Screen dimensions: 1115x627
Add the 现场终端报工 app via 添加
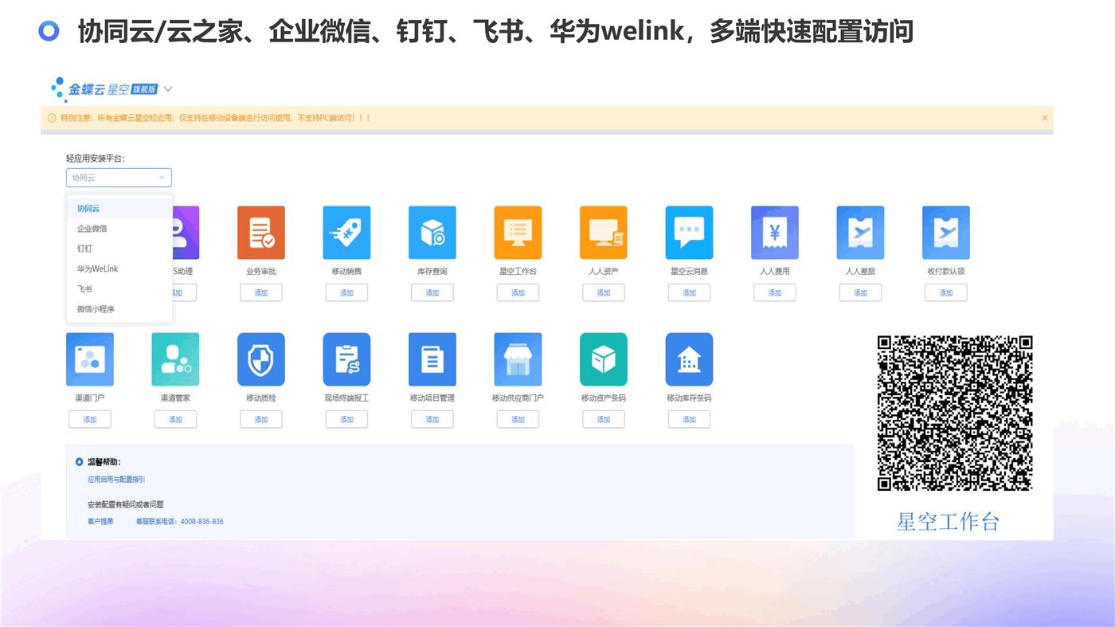coord(346,419)
